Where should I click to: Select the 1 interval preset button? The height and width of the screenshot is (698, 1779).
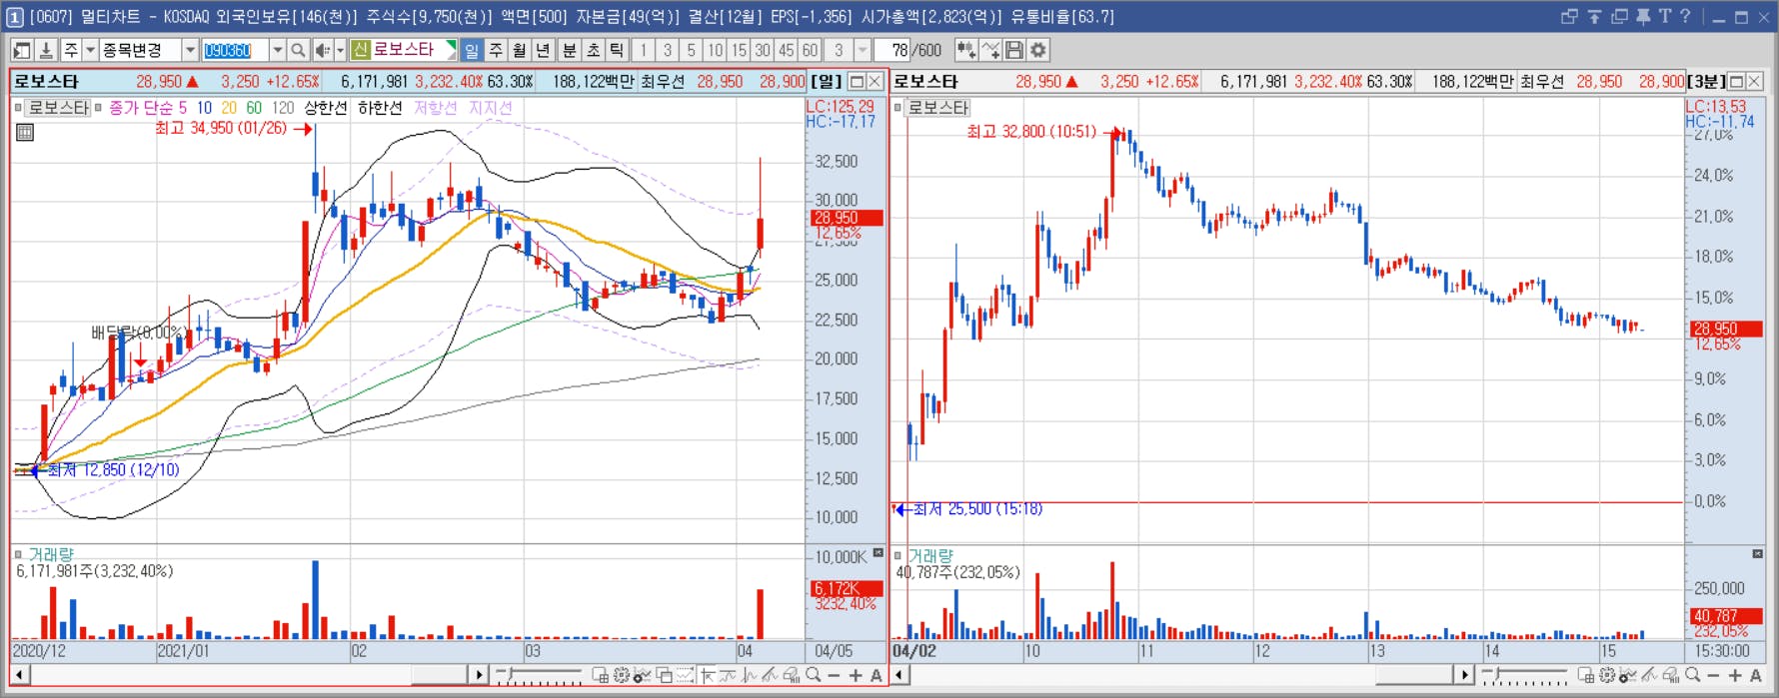[x=644, y=50]
